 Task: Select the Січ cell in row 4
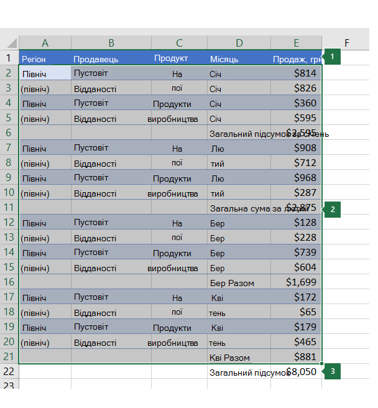(239, 103)
